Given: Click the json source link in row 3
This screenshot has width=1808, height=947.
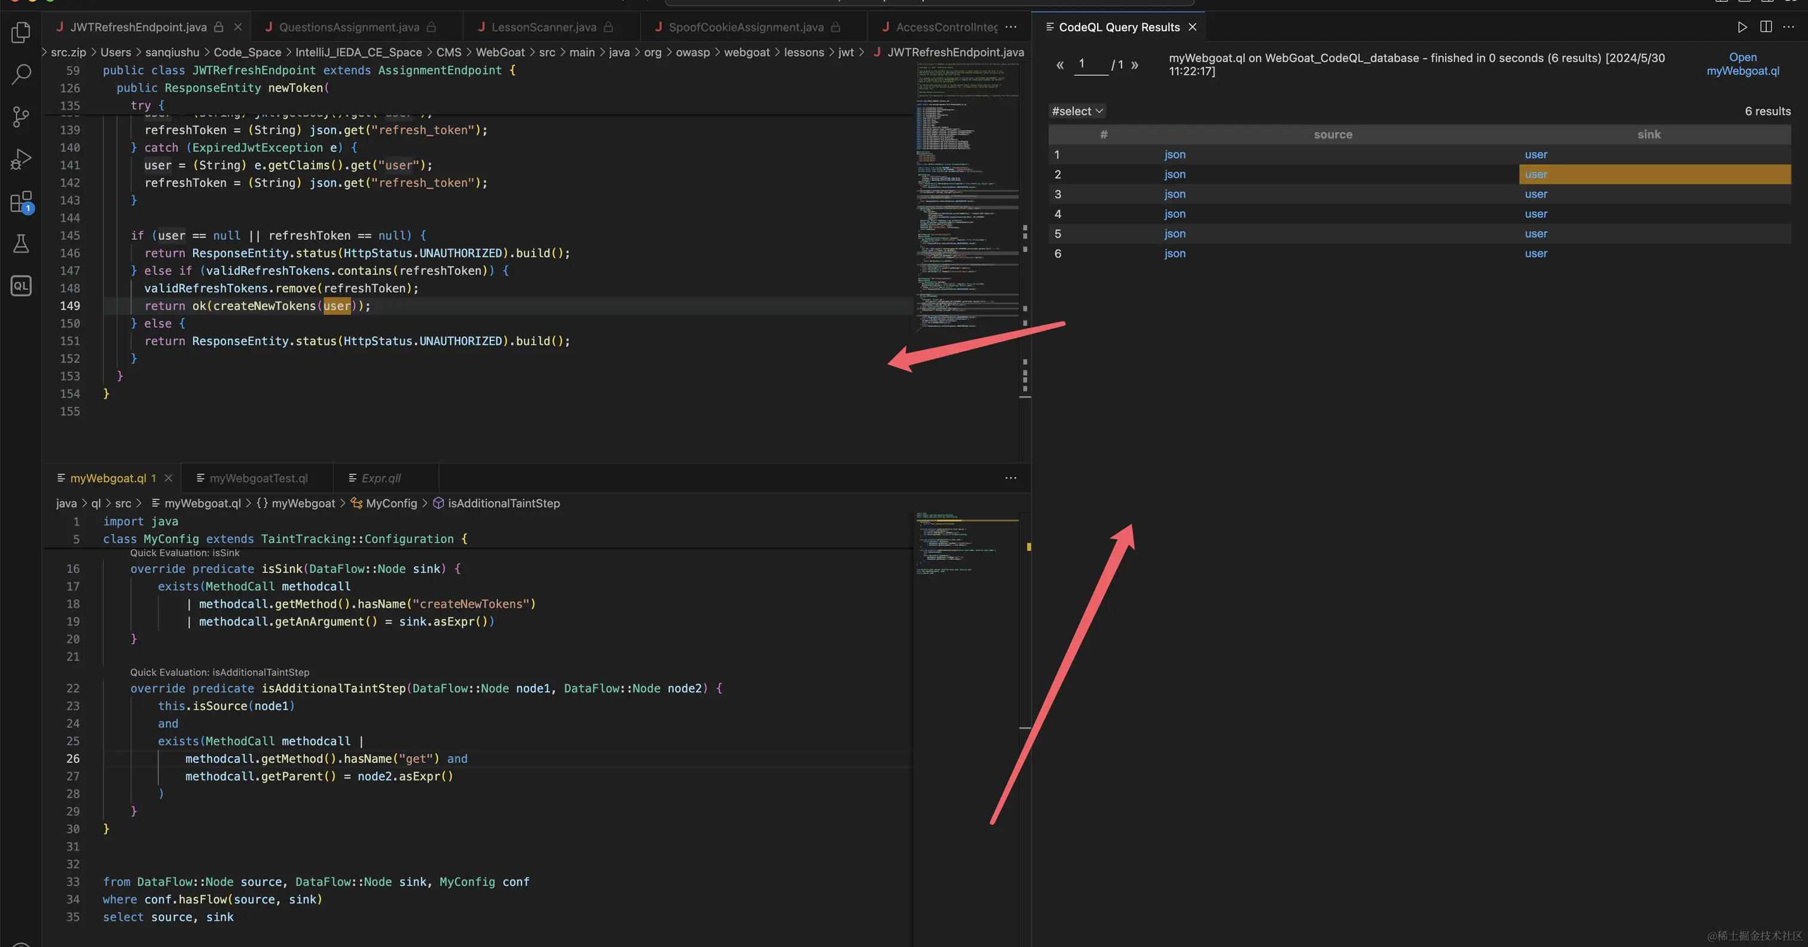Looking at the screenshot, I should click(1175, 194).
